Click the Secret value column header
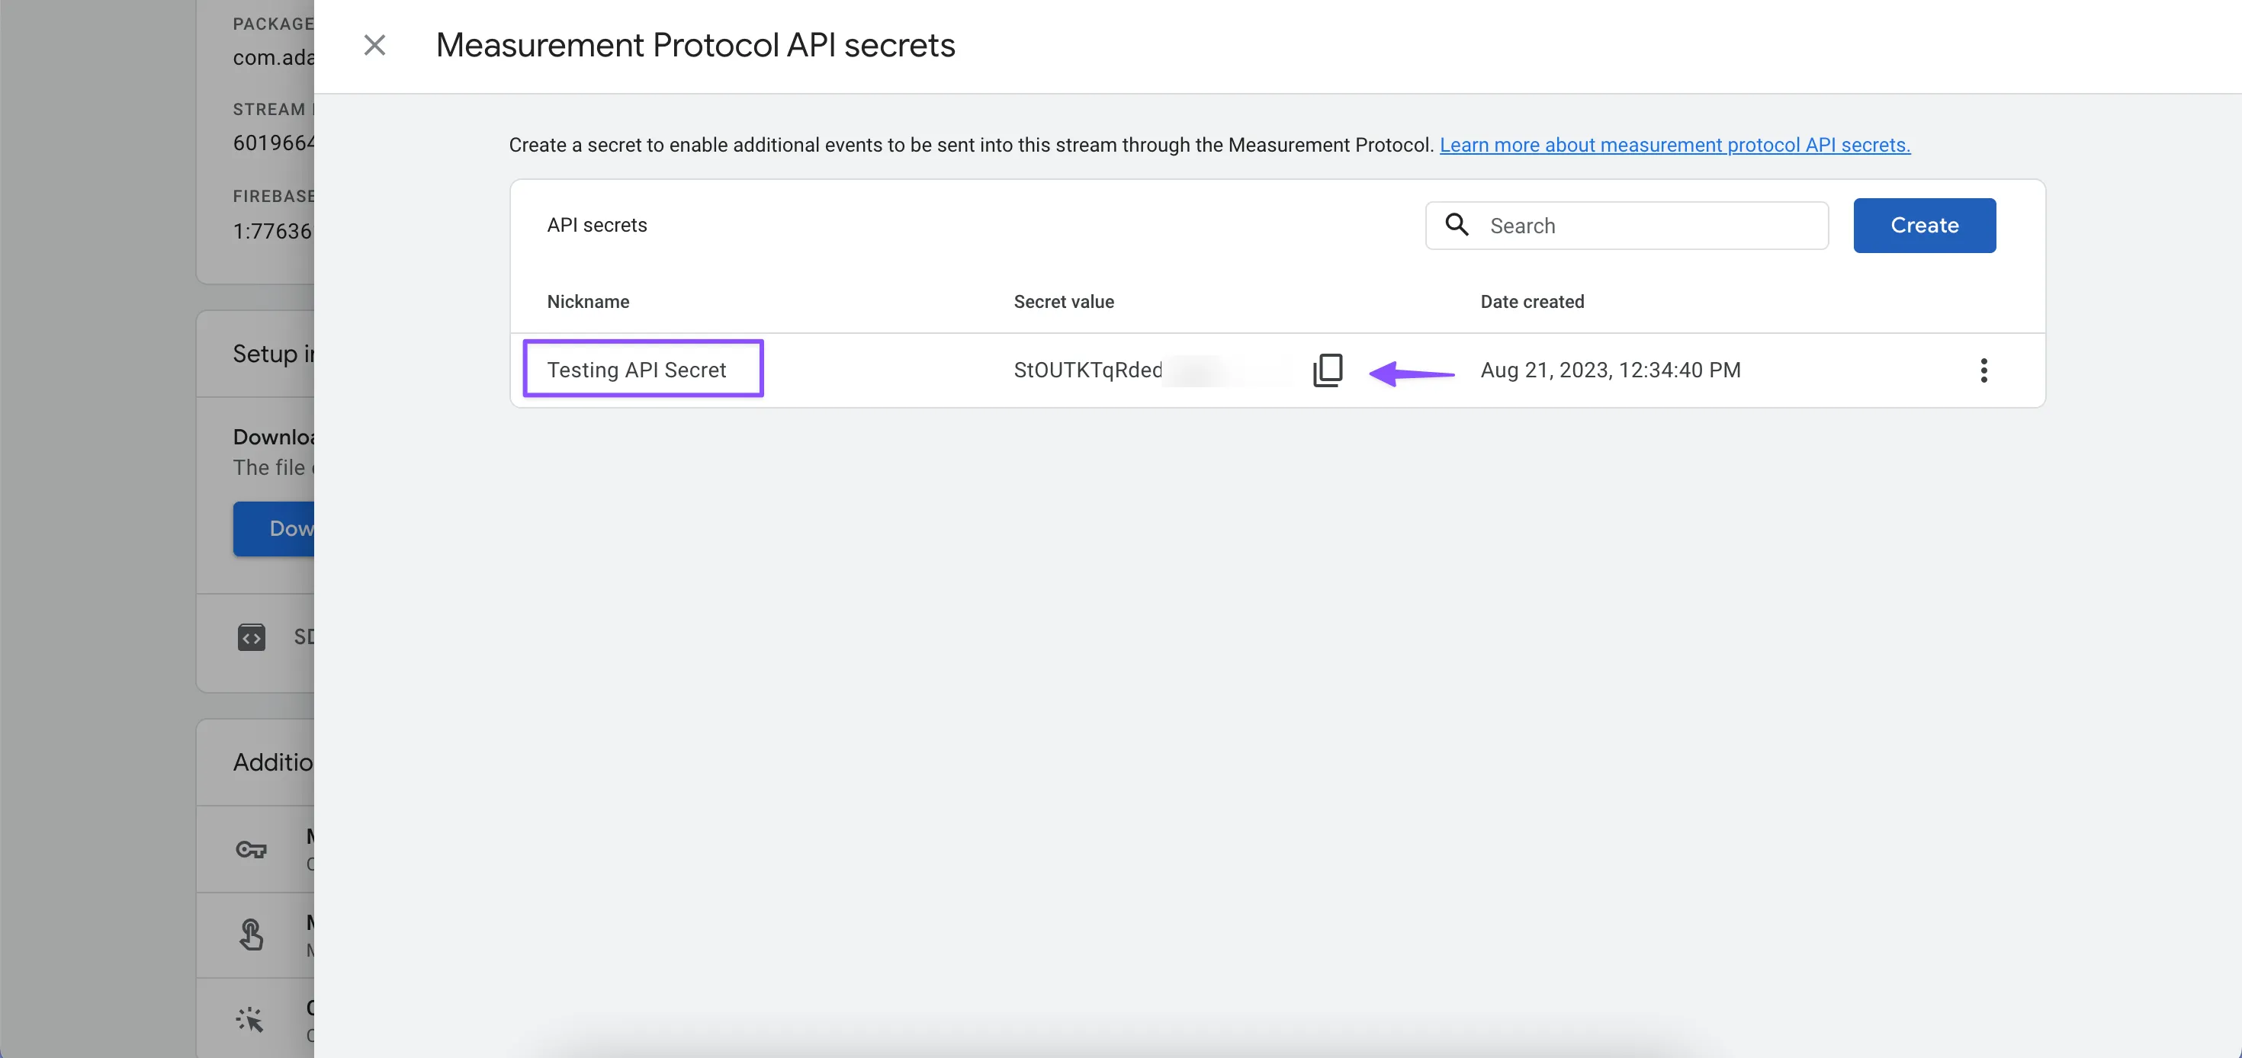The image size is (2242, 1058). 1064,302
